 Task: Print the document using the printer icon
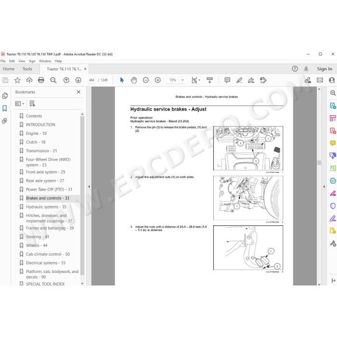(x=41, y=80)
